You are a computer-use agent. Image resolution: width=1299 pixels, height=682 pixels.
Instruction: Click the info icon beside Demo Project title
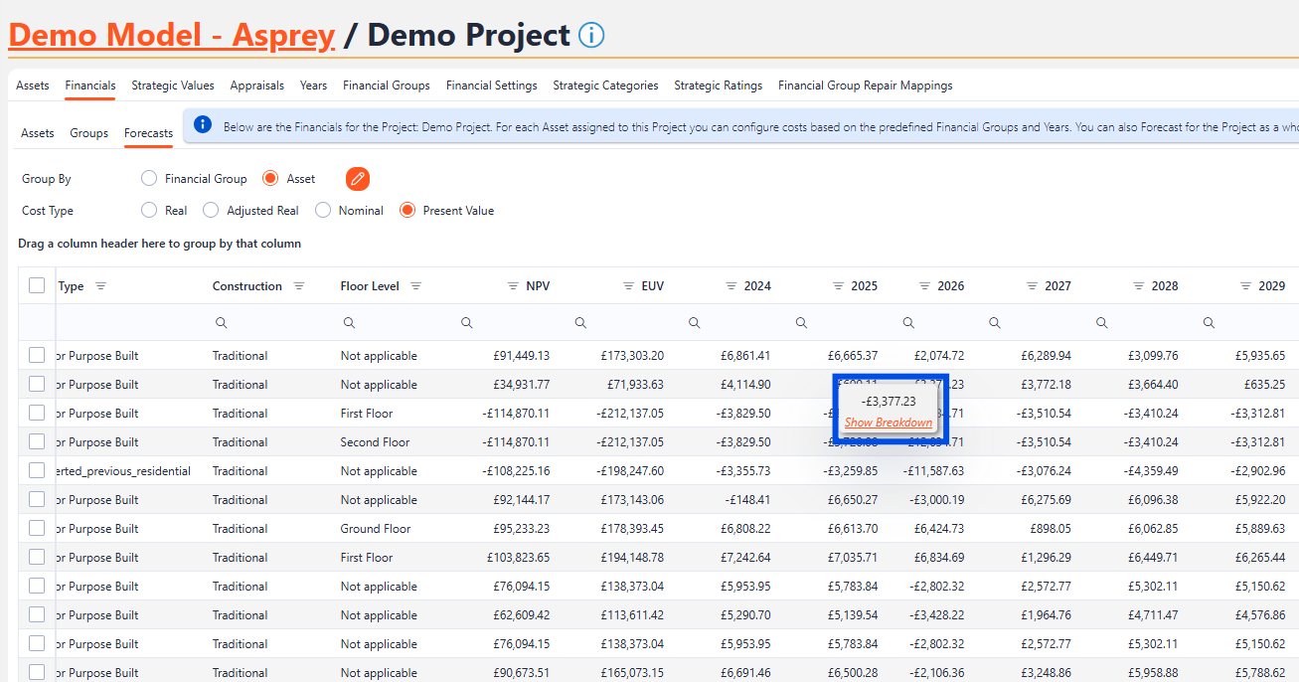[590, 36]
